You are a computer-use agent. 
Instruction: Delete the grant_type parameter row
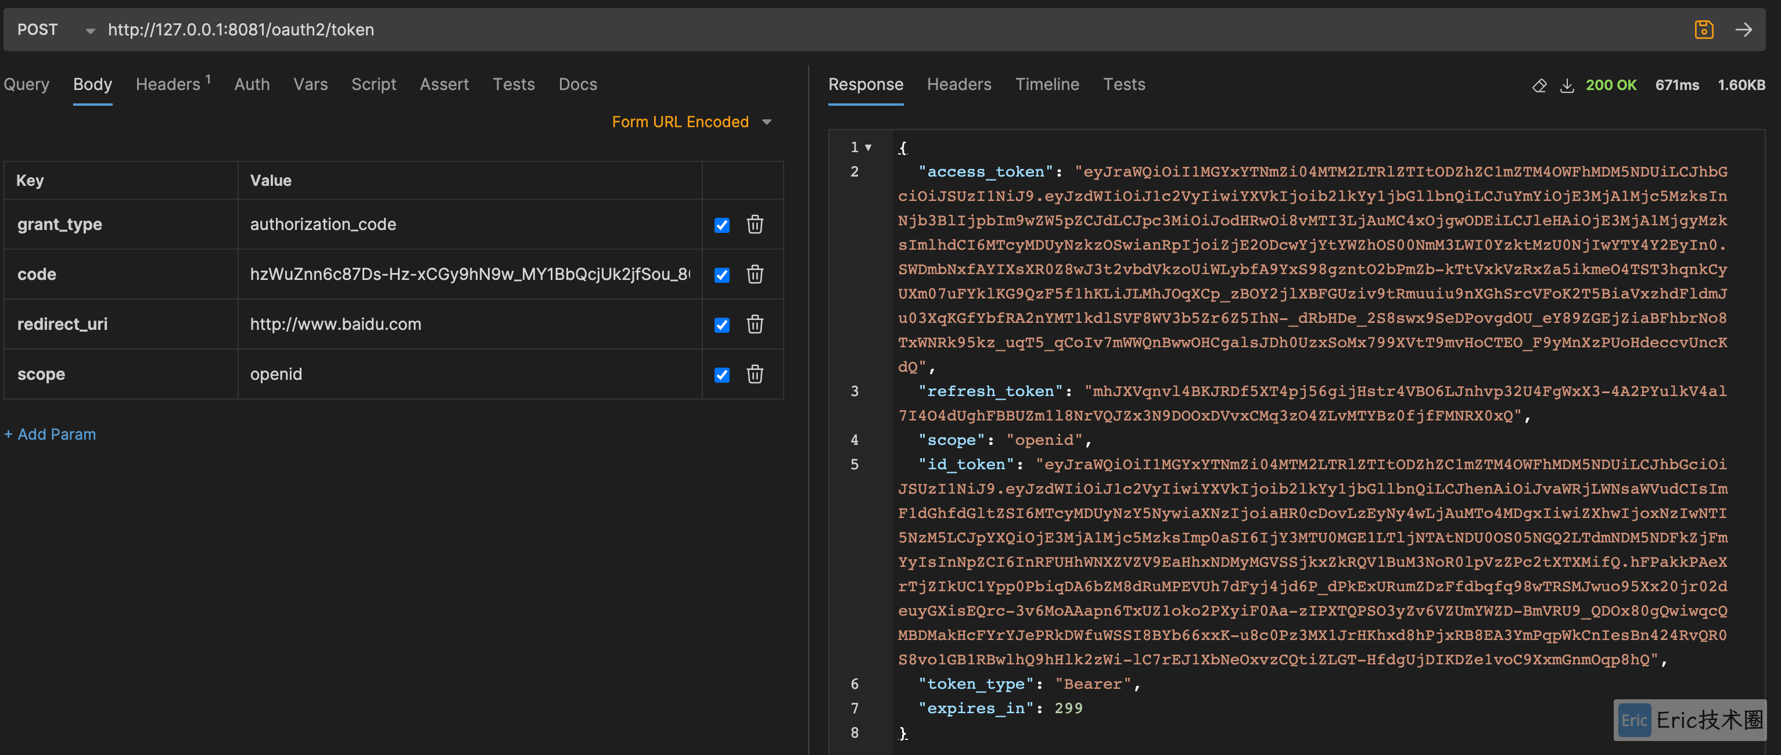pos(755,224)
